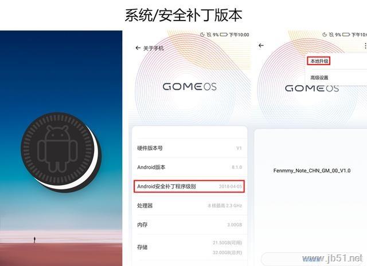Tap the back arrow on update screen
The width and height of the screenshot is (367, 266).
(261, 45)
